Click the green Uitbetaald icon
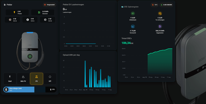Viewport: 206px width, 104px height. [x=133, y=14]
